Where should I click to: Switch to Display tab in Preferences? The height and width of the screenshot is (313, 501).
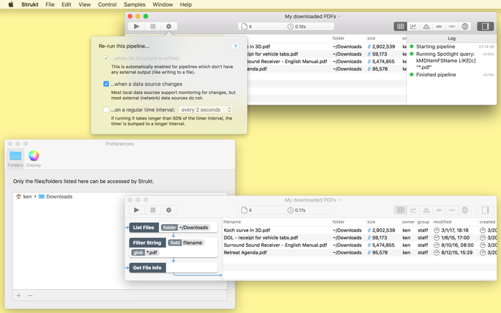click(34, 158)
